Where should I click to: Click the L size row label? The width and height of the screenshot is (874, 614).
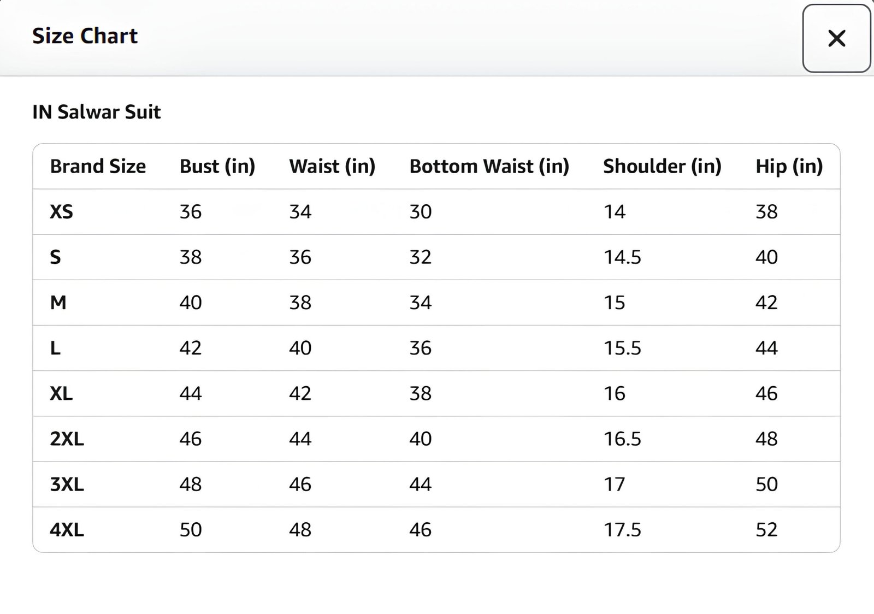point(55,348)
